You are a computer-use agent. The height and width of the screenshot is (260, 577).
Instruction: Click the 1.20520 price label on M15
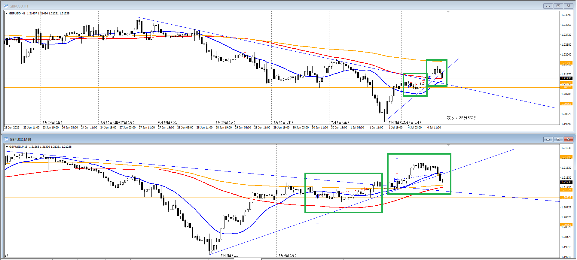pos(566,217)
